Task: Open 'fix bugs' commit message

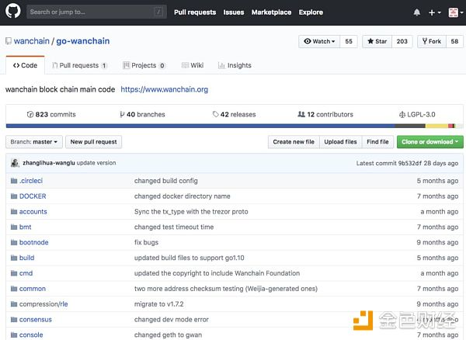Action: pyautogui.click(x=146, y=242)
